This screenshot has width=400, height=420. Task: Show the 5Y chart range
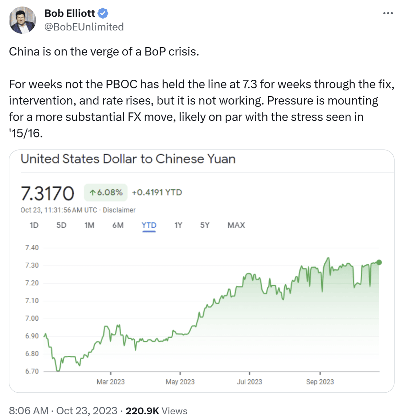coord(205,225)
